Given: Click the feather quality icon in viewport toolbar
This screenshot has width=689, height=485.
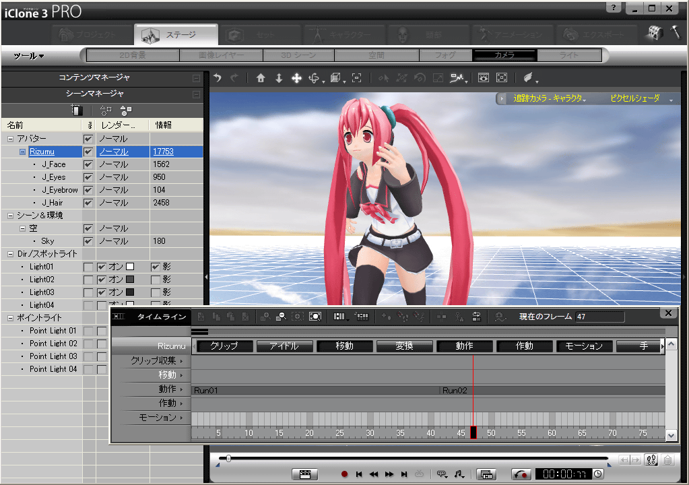Looking at the screenshot, I should pos(528,78).
